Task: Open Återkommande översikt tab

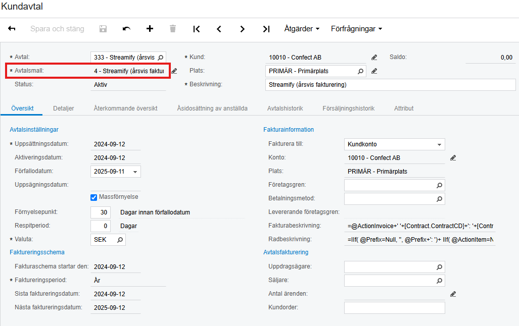Action: click(125, 108)
